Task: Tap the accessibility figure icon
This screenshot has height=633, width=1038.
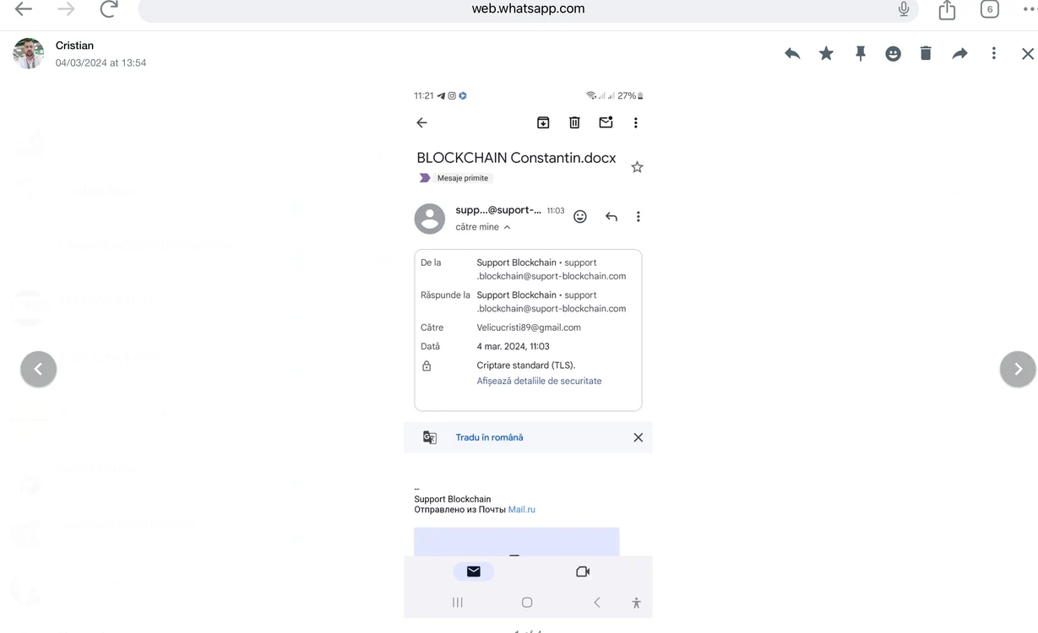Action: (636, 603)
